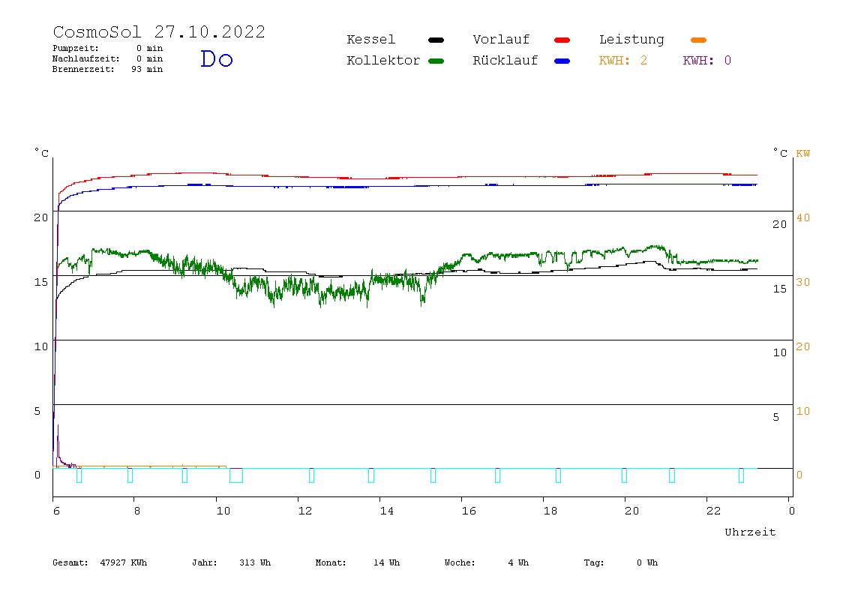Select the 'Brennerzeit:' label
Image resolution: width=861 pixels, height=609 pixels.
point(83,69)
